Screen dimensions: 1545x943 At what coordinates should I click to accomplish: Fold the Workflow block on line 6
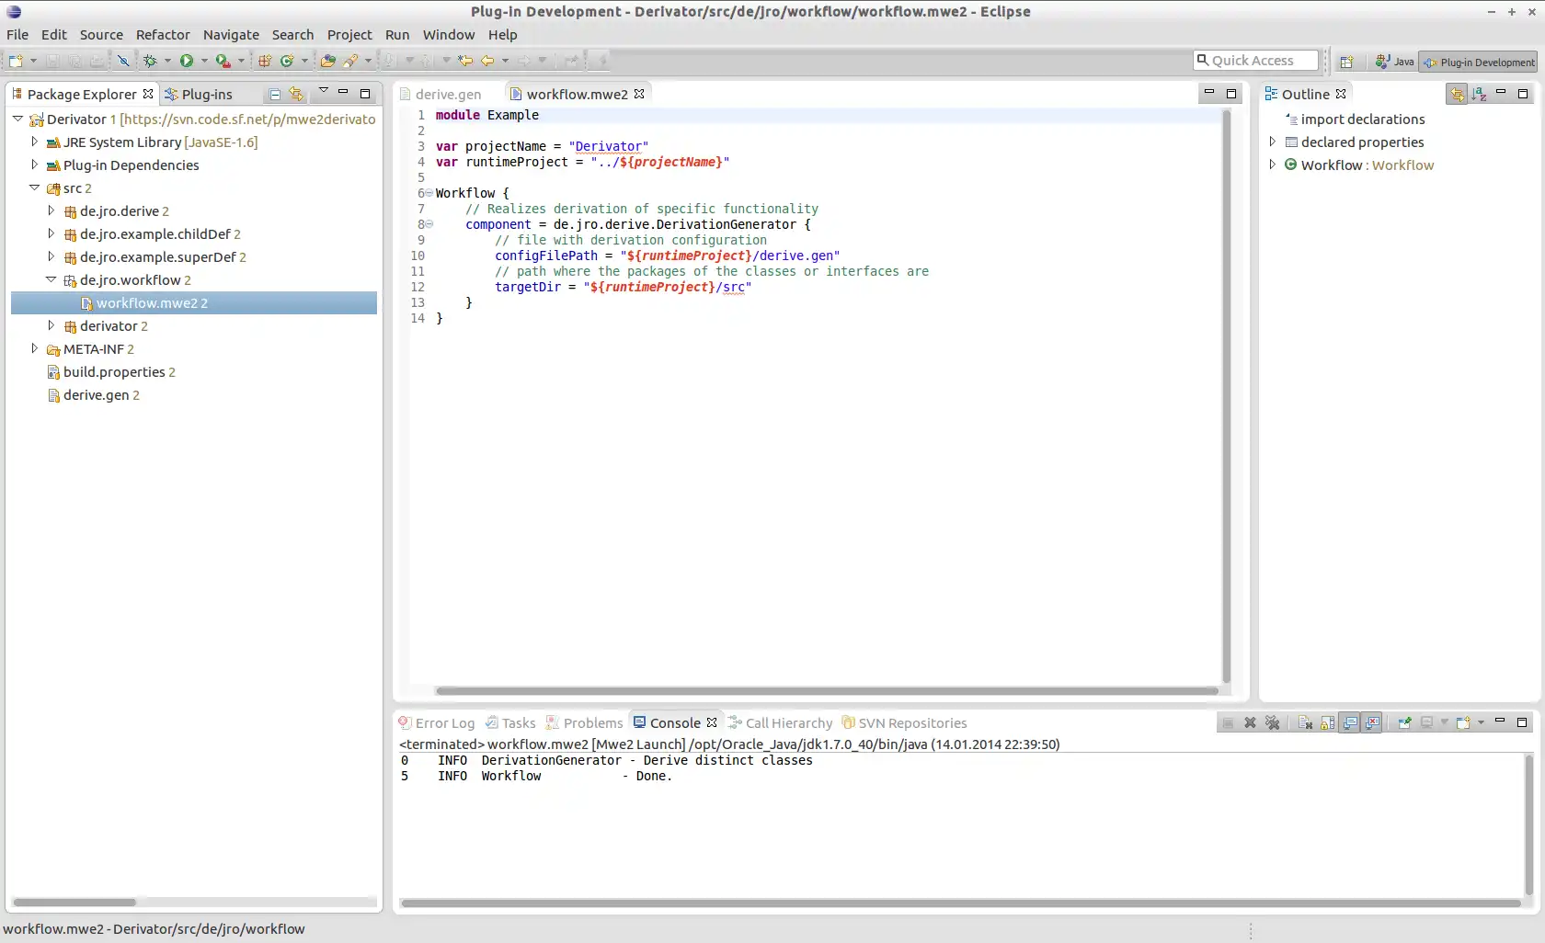429,193
